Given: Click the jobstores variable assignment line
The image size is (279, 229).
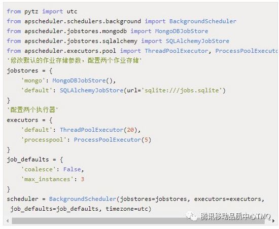Looking at the screenshot, I should click(x=30, y=71).
